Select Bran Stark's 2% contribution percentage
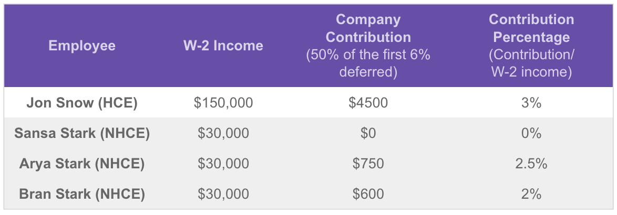 pyautogui.click(x=531, y=194)
